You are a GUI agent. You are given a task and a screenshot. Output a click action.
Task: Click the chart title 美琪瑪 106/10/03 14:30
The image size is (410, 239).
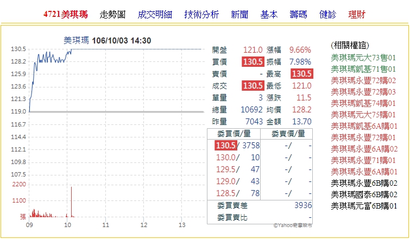[x=107, y=41]
